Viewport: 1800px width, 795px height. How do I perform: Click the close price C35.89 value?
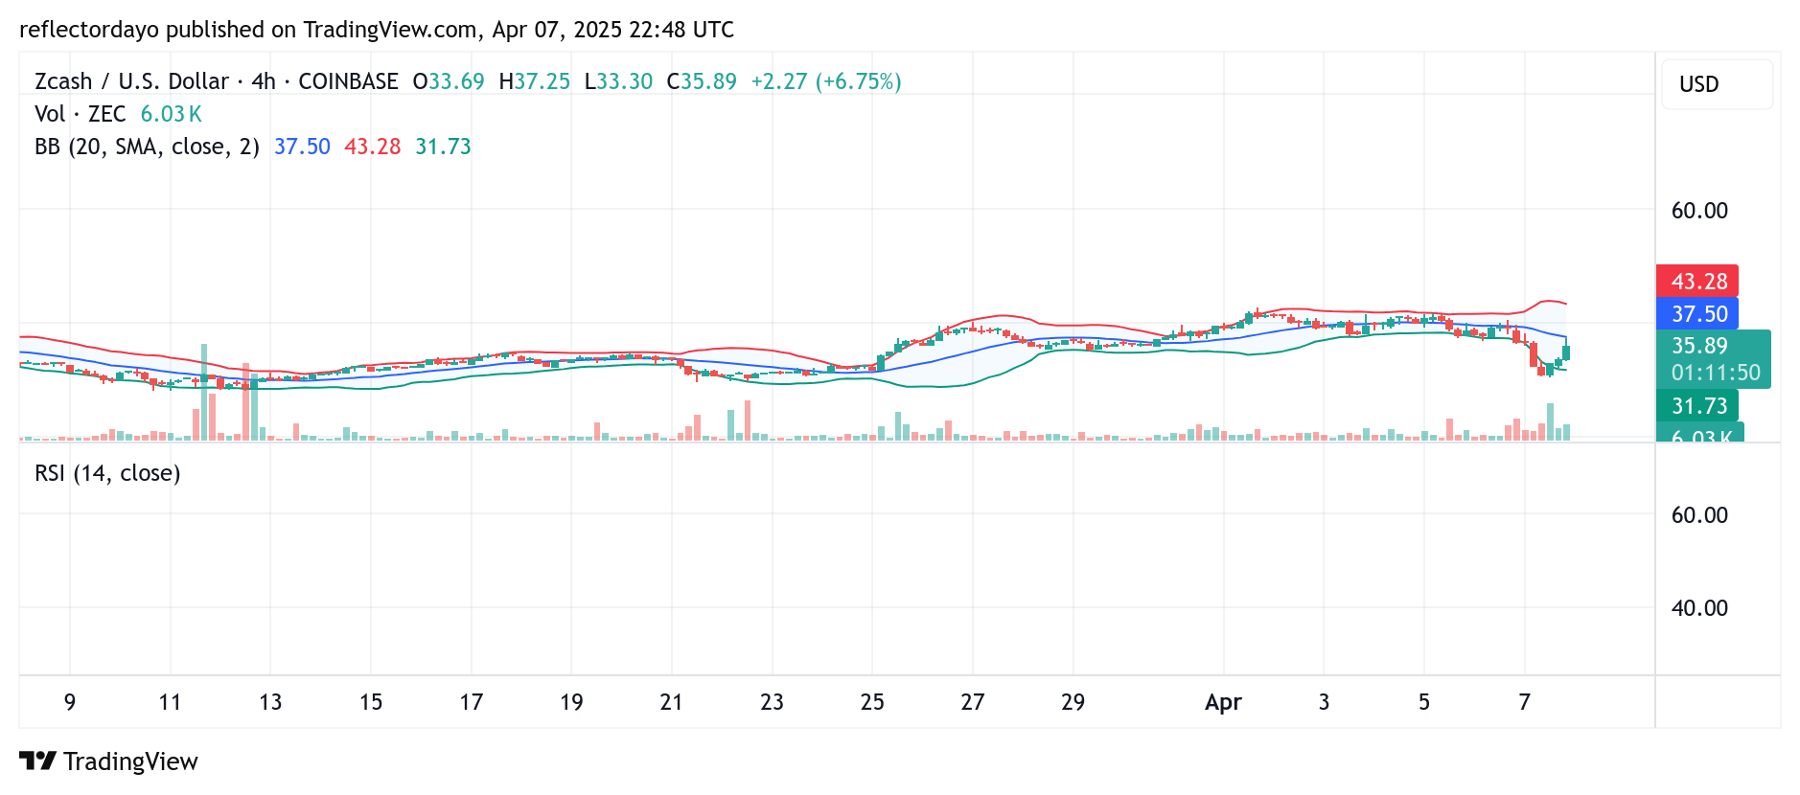[x=702, y=81]
